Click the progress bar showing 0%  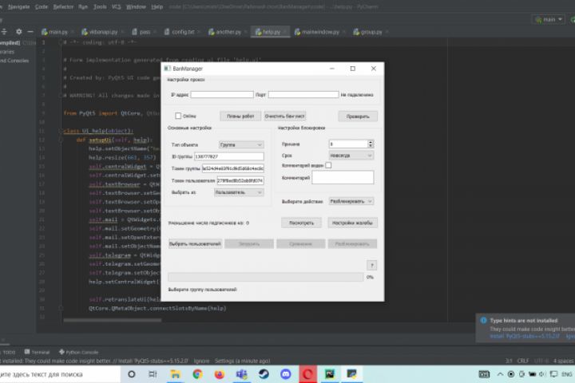(265, 277)
